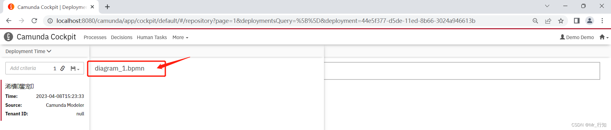This screenshot has height=130, width=611.
Task: Click the Demo Demo user account
Action: click(x=577, y=37)
